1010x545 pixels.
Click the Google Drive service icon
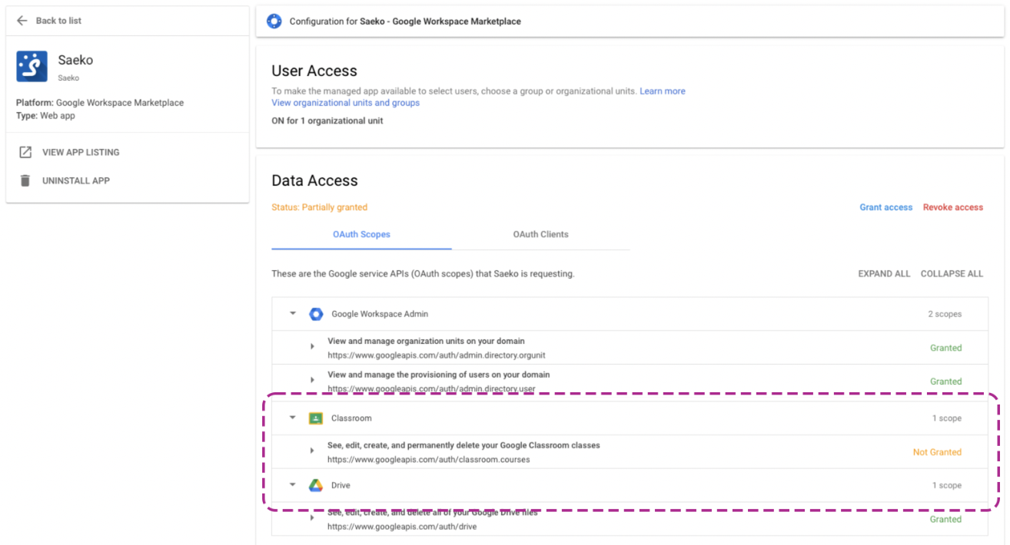click(x=316, y=485)
